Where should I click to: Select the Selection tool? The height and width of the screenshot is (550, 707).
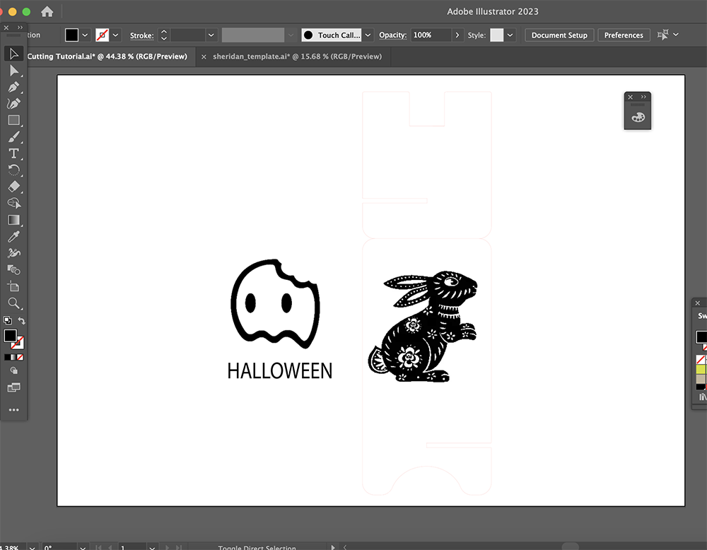click(x=13, y=54)
